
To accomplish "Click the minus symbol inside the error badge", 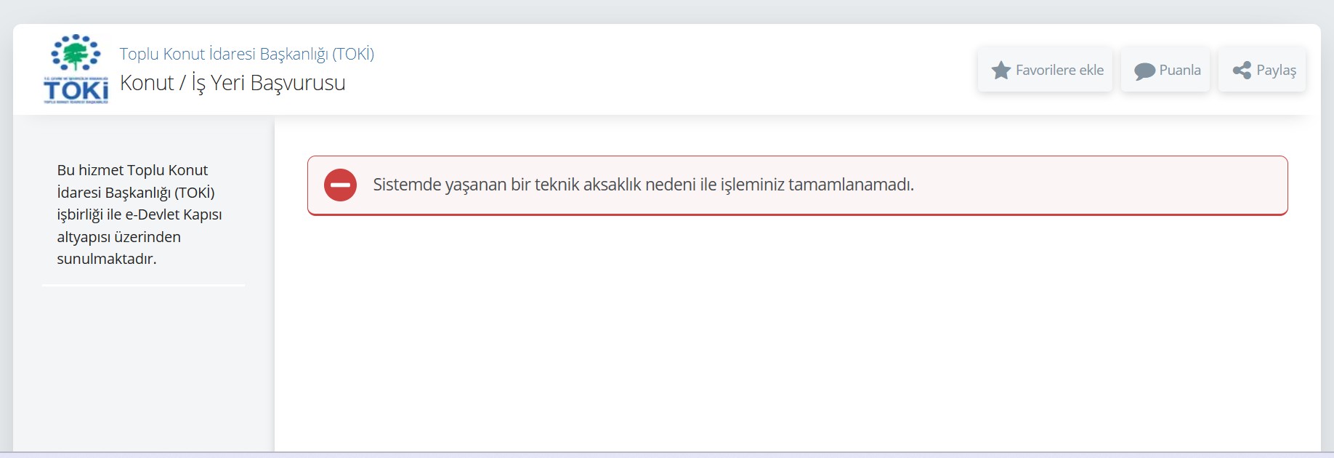I will 340,185.
